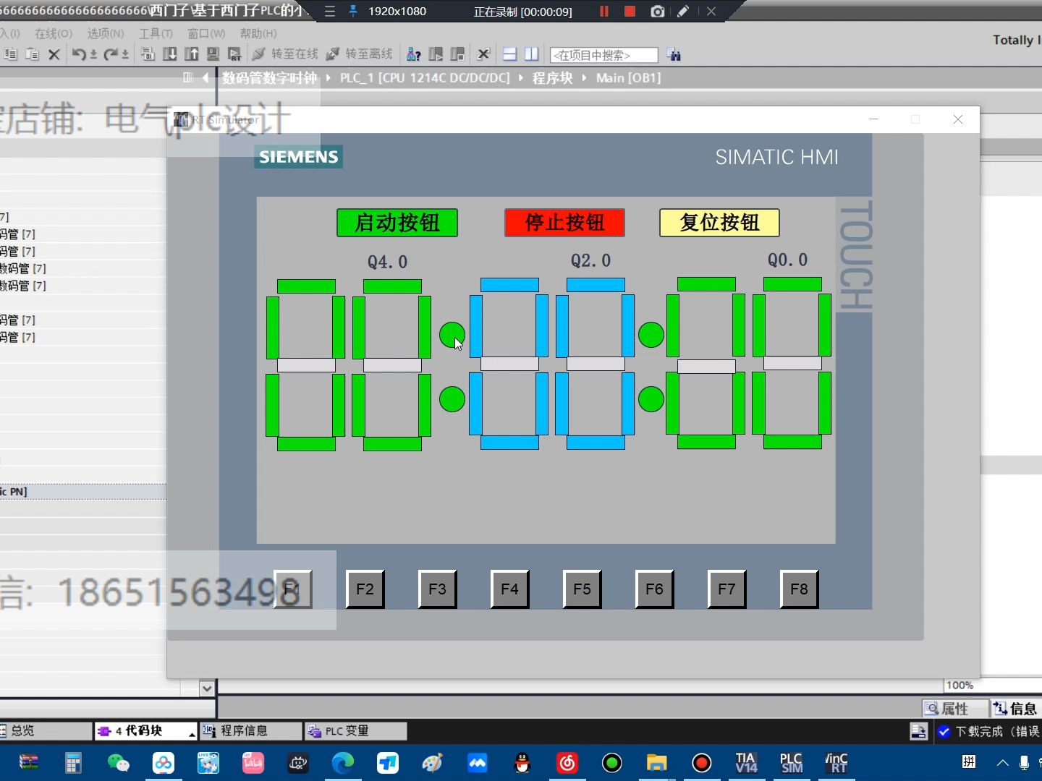Click the red 停止按钮 stop button

(564, 223)
